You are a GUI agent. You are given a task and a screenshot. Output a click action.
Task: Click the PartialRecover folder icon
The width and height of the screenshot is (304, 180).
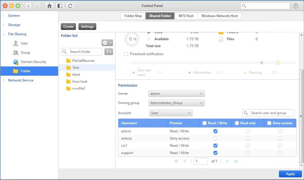[x=68, y=61]
